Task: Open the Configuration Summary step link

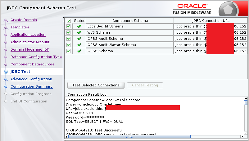Action: pos(31,86)
